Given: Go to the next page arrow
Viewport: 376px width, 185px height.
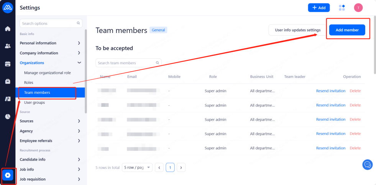Looking at the screenshot, I should [x=181, y=167].
